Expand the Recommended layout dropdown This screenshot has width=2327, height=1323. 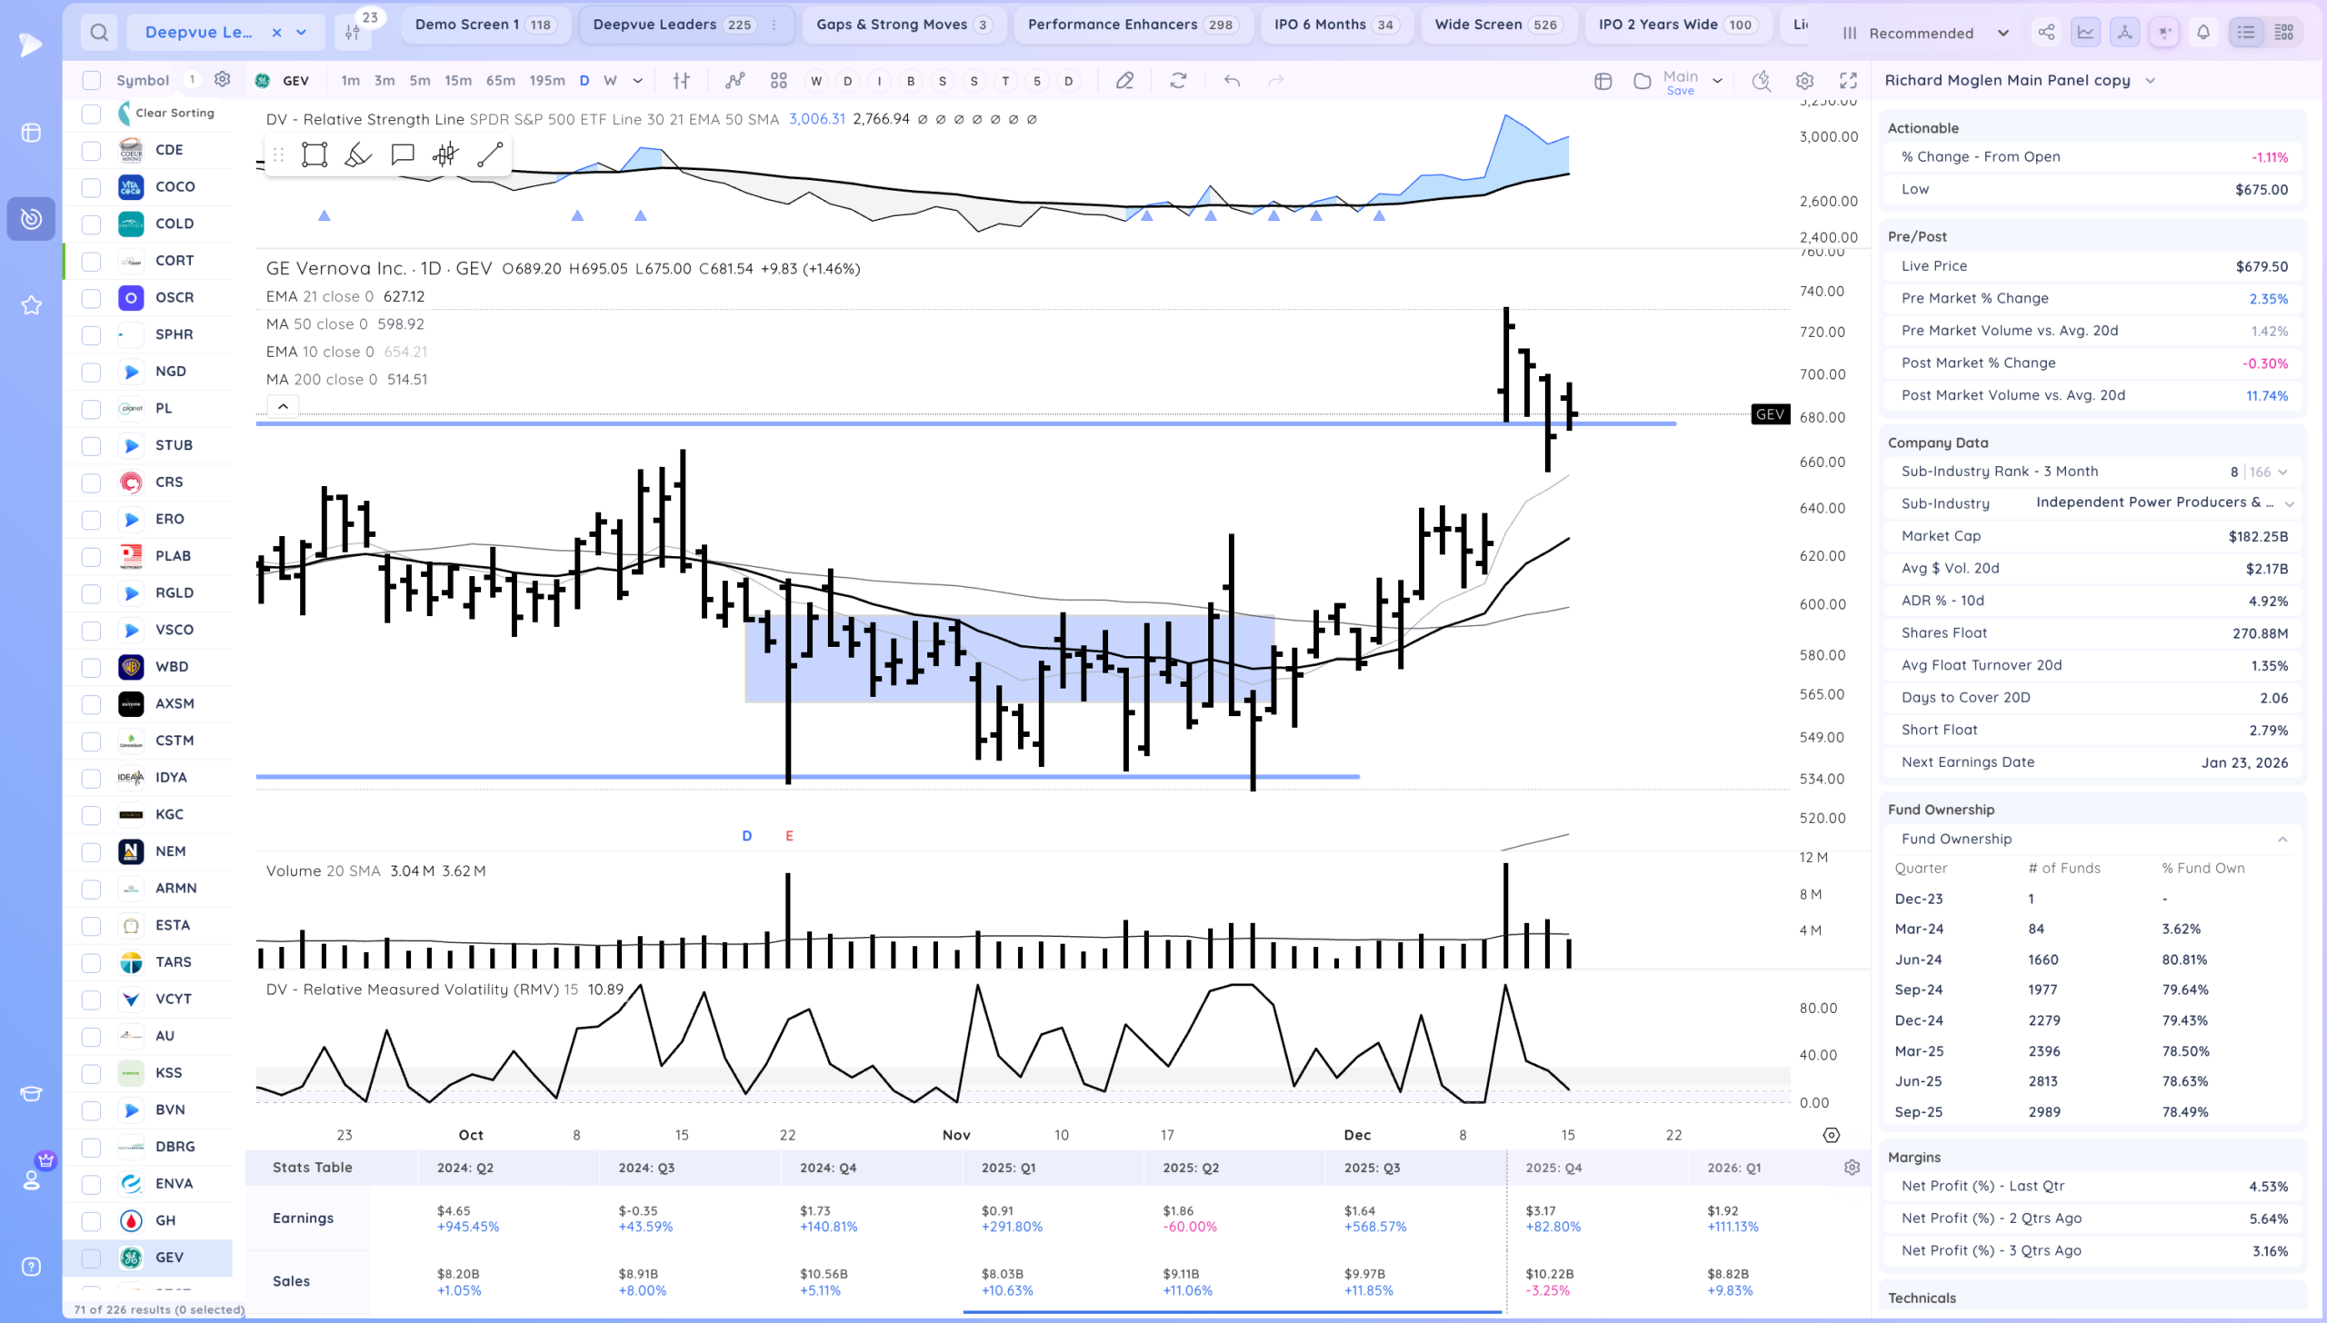click(x=2002, y=33)
